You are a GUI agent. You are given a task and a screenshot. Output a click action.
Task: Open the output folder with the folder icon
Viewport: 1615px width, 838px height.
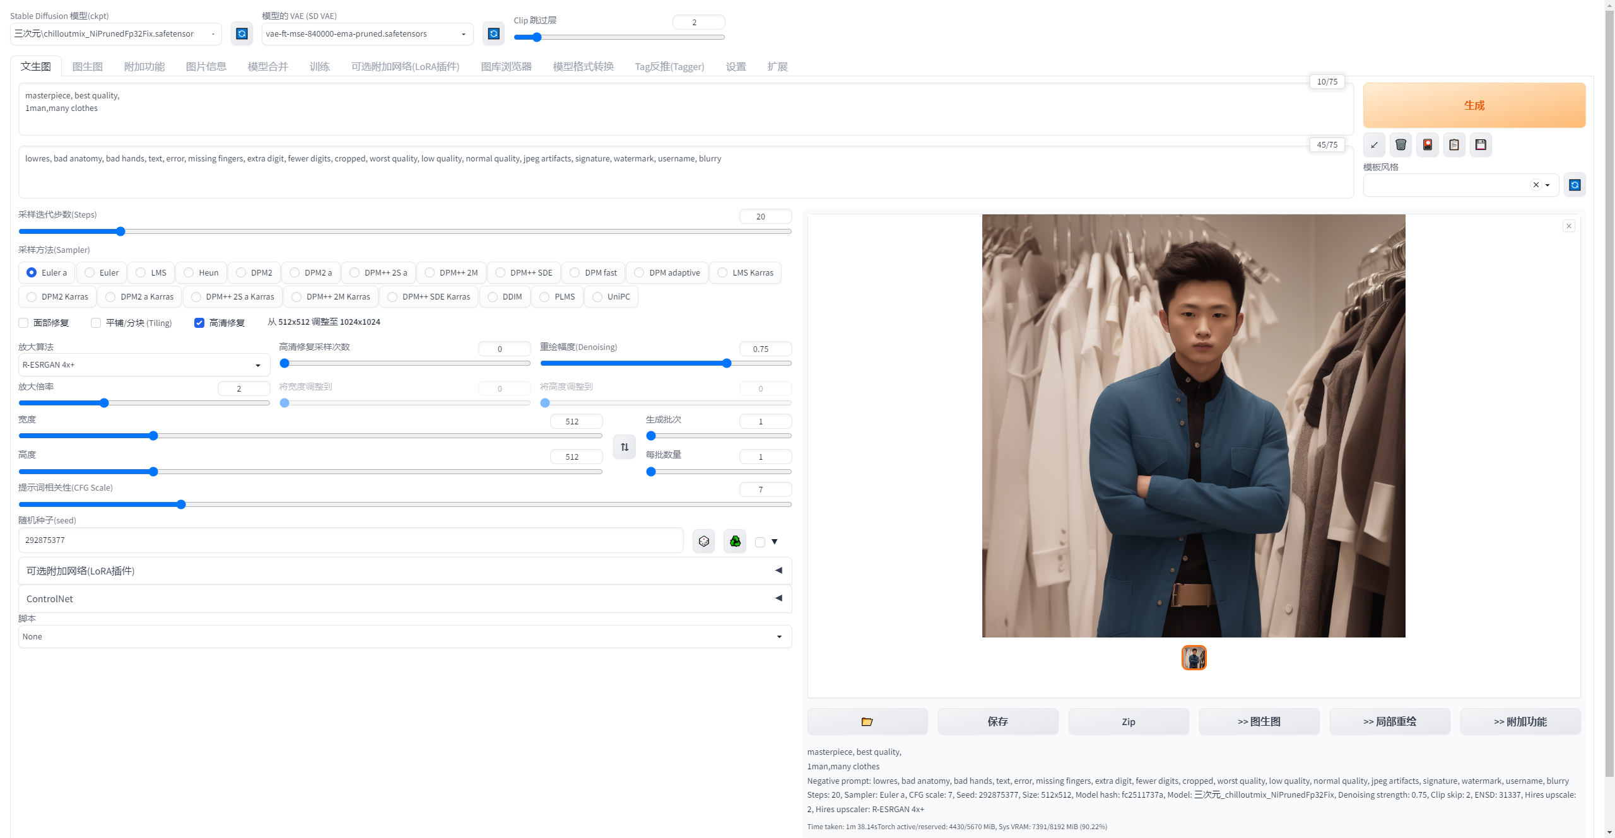point(867,721)
